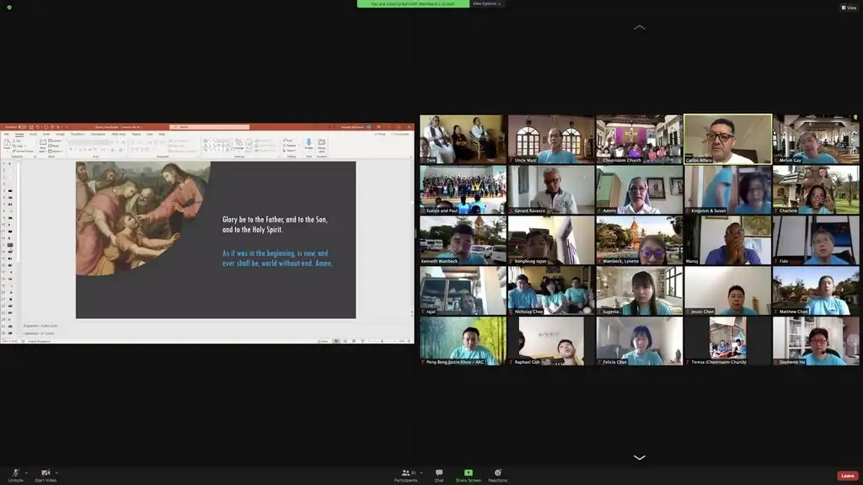Image resolution: width=863 pixels, height=485 pixels.
Task: Click the PowerPoint search box
Action: pos(210,127)
